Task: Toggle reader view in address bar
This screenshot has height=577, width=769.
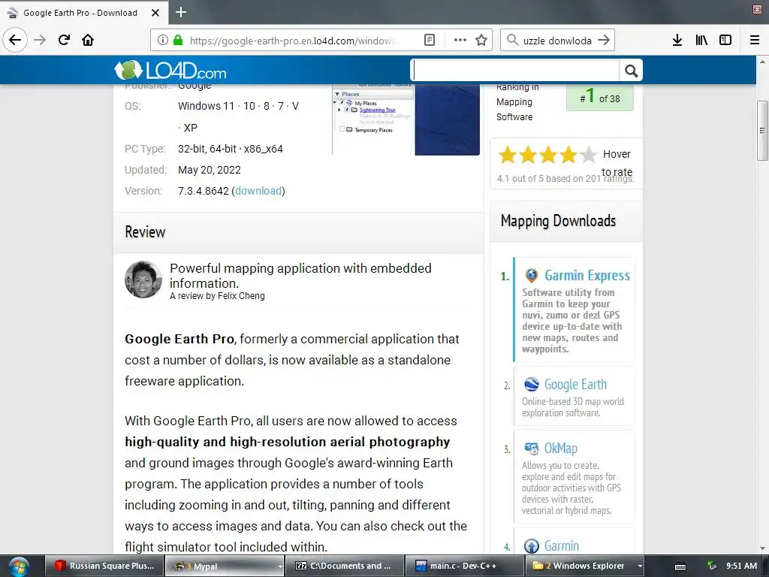Action: coord(429,41)
